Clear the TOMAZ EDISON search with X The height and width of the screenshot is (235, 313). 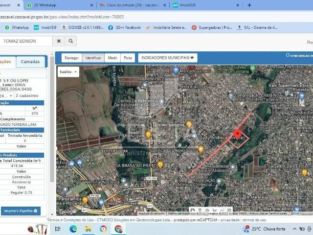59,41
